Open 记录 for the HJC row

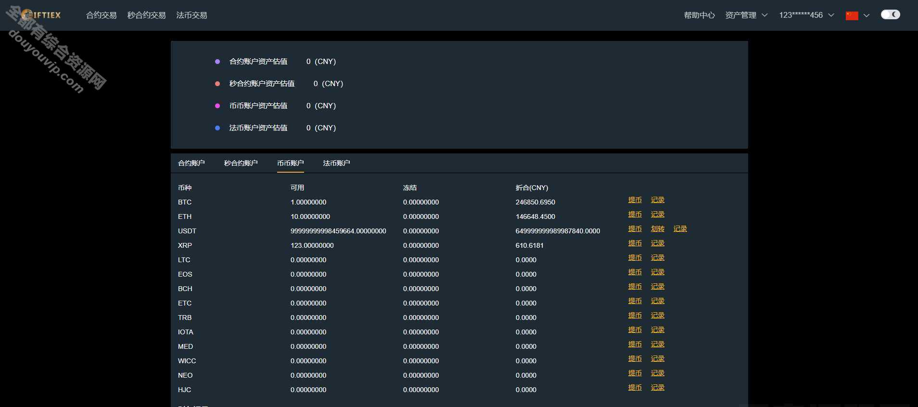pyautogui.click(x=657, y=387)
